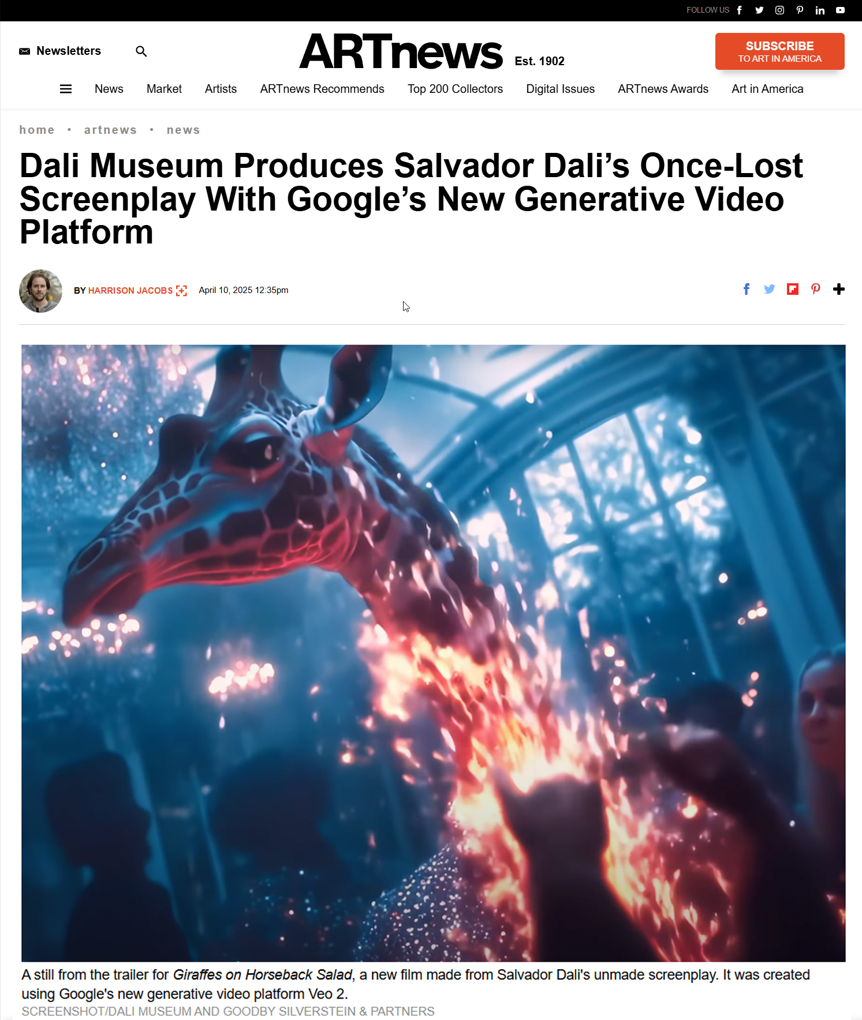Open the Harrison Jacobs author link
The height and width of the screenshot is (1020, 862).
pyautogui.click(x=130, y=290)
